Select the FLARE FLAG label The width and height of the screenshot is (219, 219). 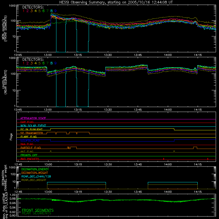pos(28,137)
